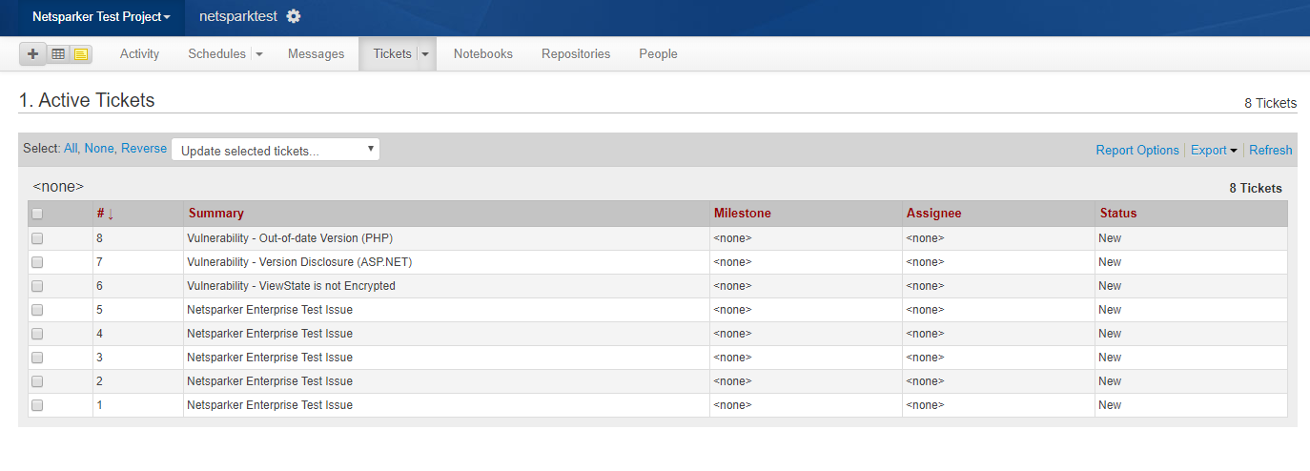Click the Refresh link

tap(1270, 150)
